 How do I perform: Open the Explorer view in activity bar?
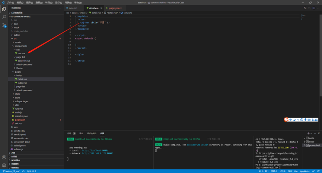pyautogui.click(x=4, y=9)
